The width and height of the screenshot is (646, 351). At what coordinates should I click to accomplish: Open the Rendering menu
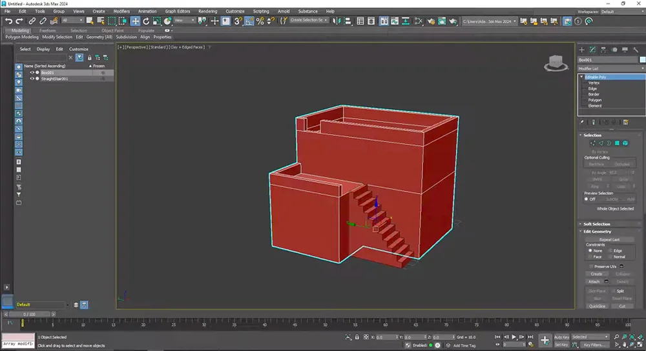tap(207, 12)
